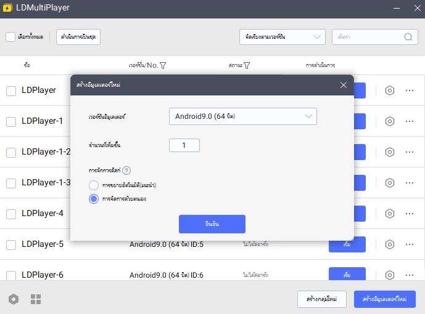Viewport: 425px width, 314px height.
Task: Open settings hexagon icon for LDPlayer-5
Action: (x=389, y=244)
